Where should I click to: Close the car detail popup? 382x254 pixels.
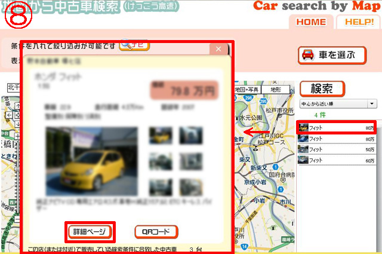point(219,49)
